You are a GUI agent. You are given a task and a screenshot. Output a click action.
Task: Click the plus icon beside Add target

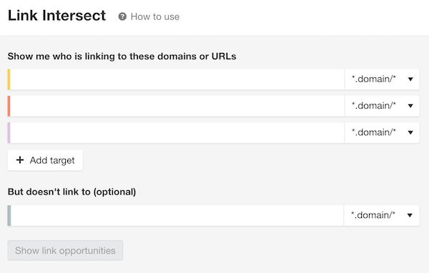coord(20,160)
